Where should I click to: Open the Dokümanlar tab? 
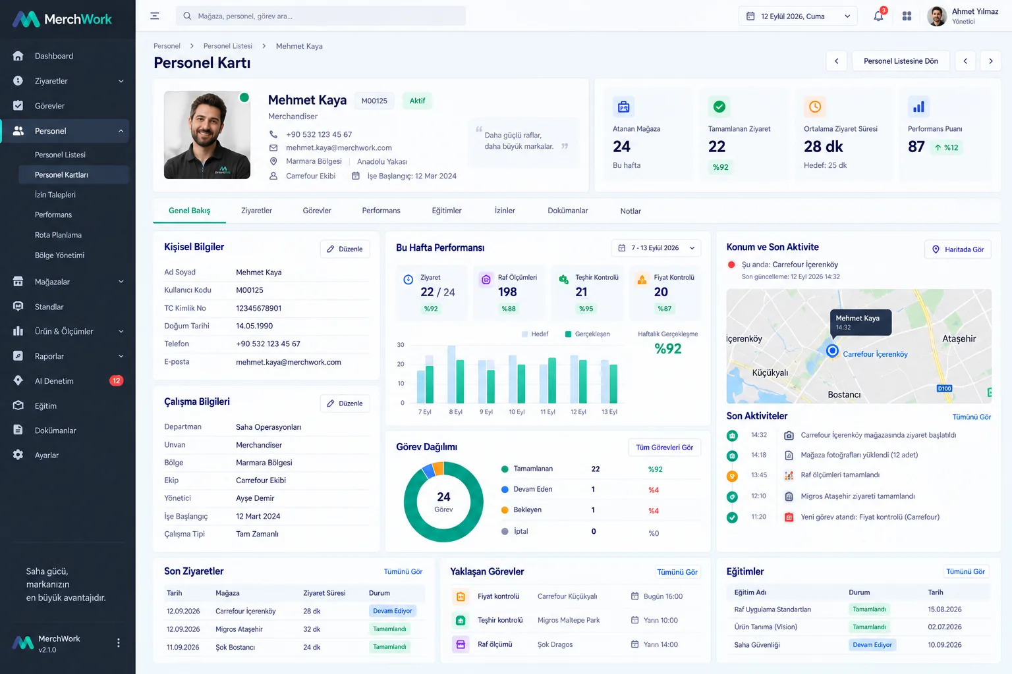(x=568, y=211)
